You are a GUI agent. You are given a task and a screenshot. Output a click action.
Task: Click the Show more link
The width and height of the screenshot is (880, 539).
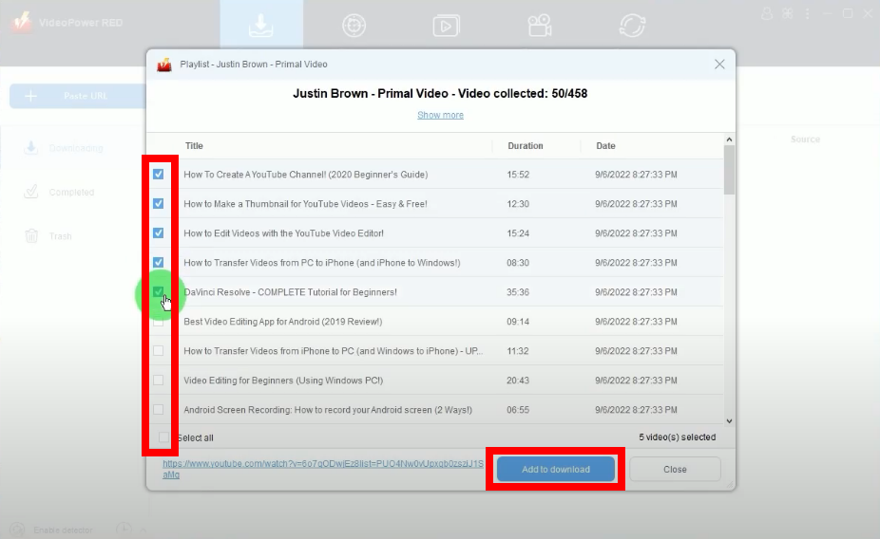tap(441, 115)
